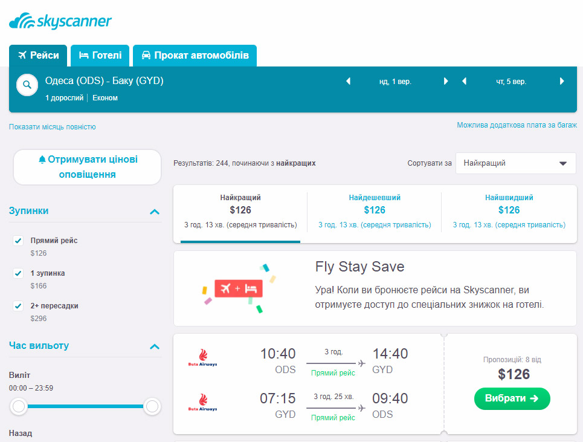The height and width of the screenshot is (442, 583).
Task: Click the $126 price in flight card
Action: [514, 374]
